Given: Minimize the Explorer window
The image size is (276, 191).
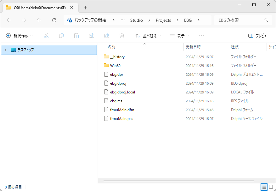Looking at the screenshot, I should point(240,5).
